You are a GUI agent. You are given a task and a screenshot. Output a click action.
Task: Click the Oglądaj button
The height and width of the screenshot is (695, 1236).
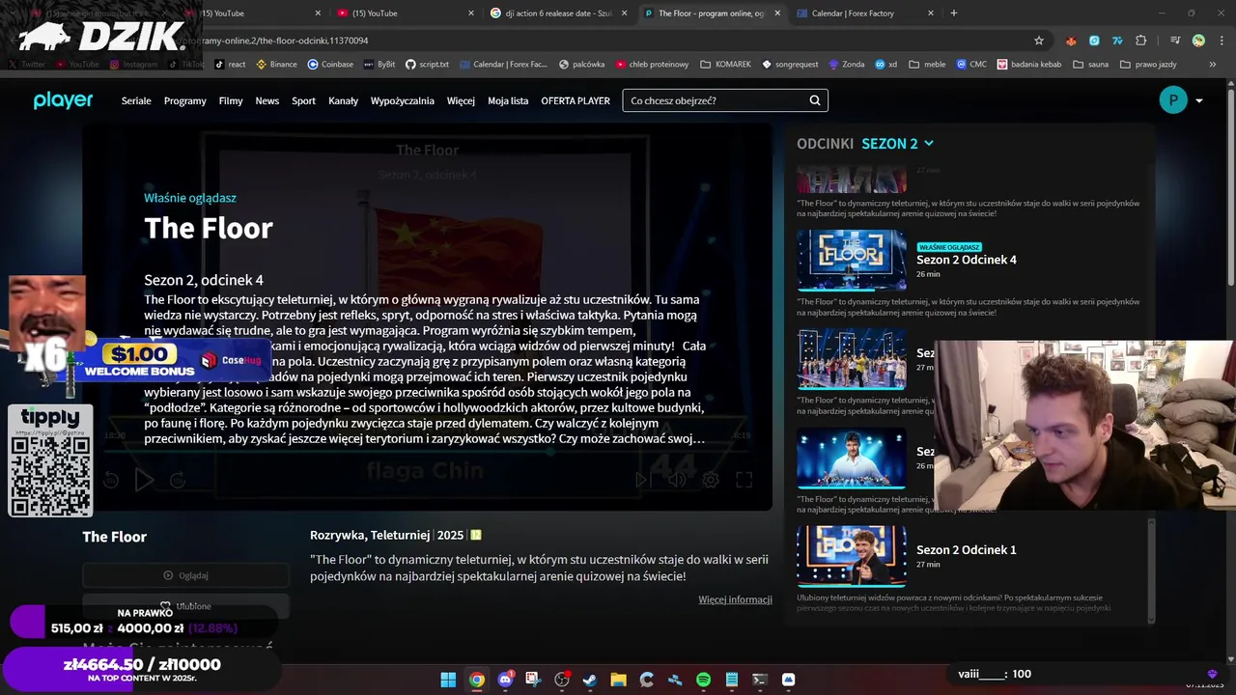[185, 575]
